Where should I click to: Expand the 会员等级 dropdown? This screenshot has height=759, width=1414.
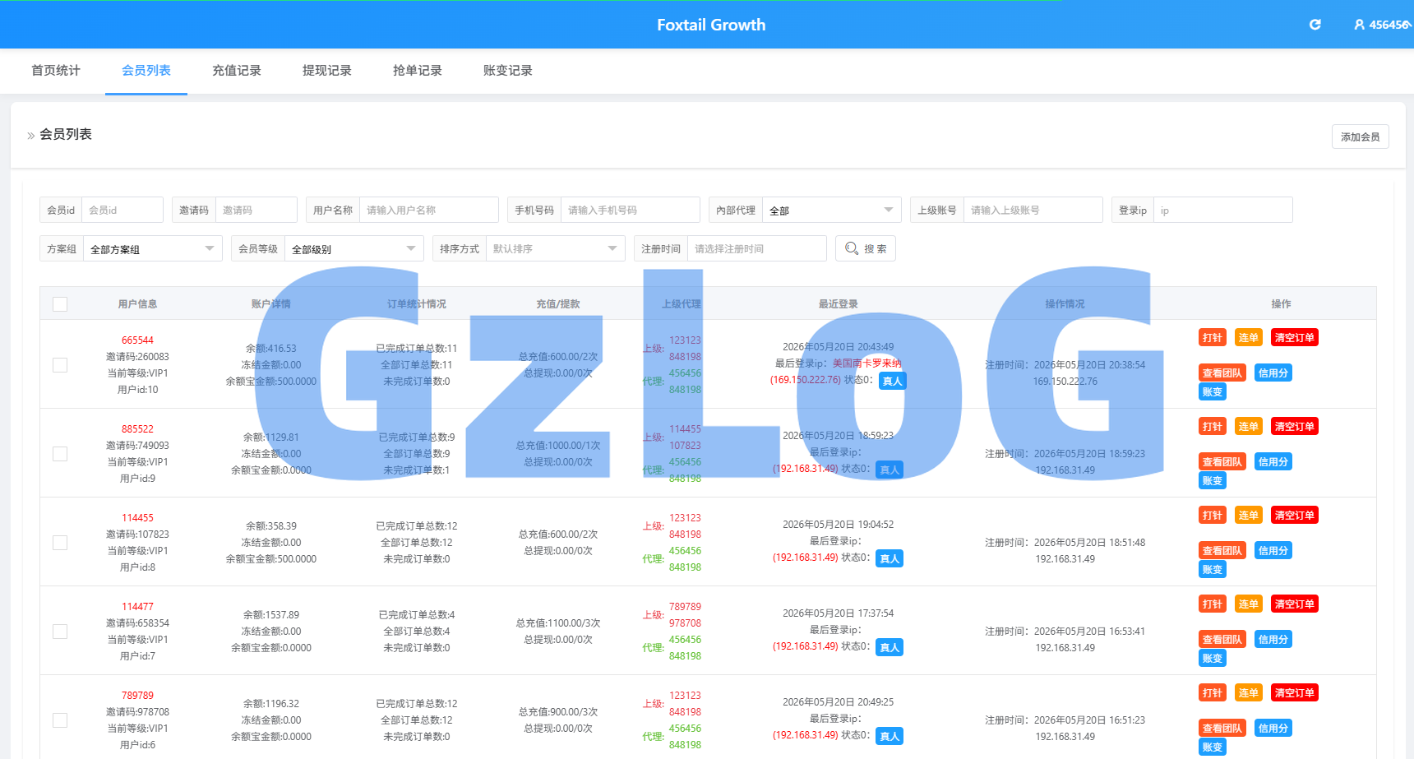click(x=353, y=248)
